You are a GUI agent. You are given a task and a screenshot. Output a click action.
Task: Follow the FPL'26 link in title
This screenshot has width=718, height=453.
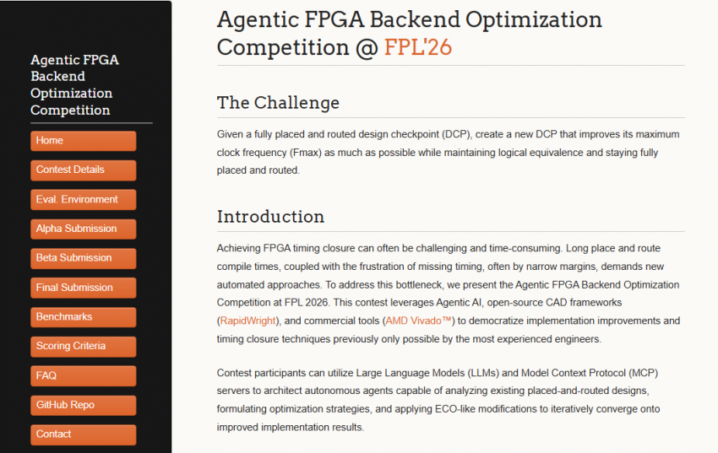(418, 47)
